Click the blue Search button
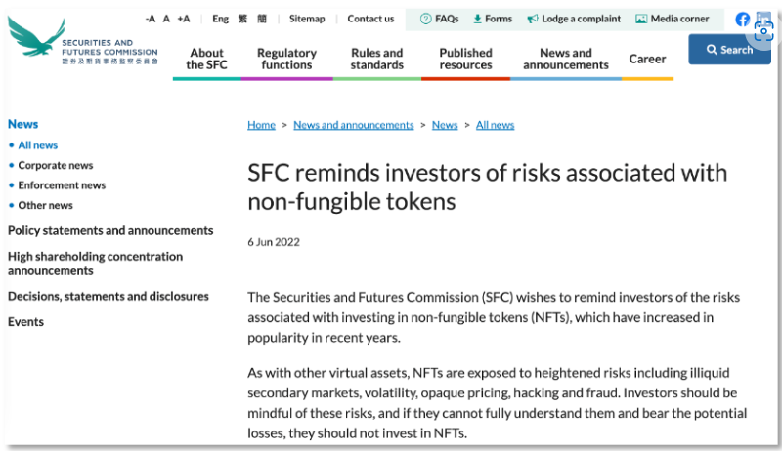The height and width of the screenshot is (451, 782). tap(729, 49)
